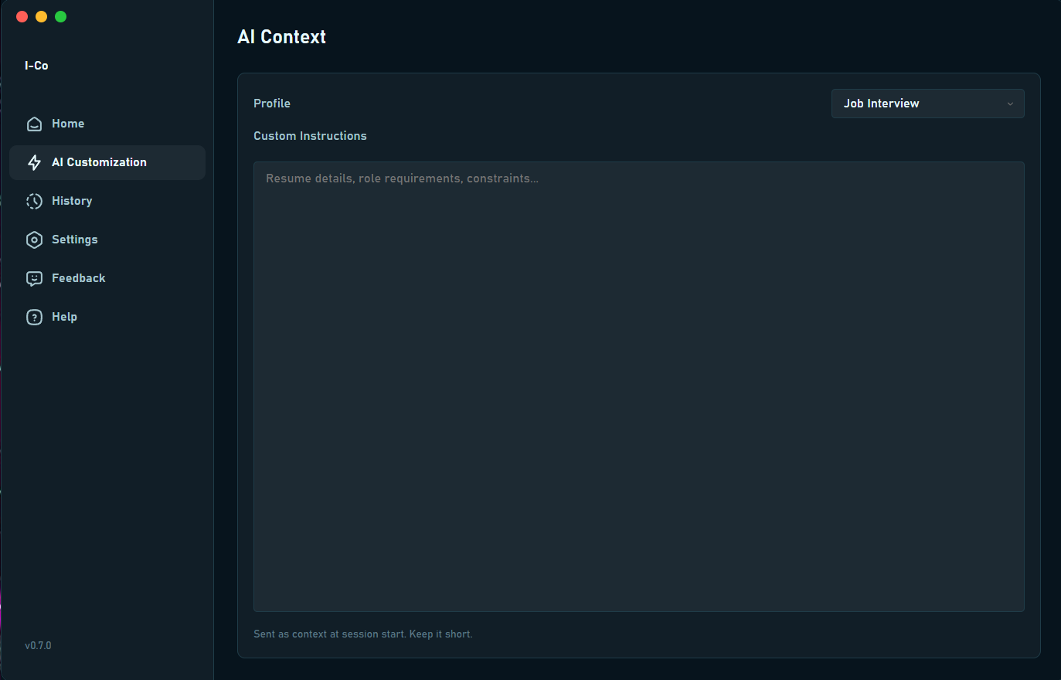Open the Feedback section label
The height and width of the screenshot is (680, 1061).
(x=79, y=278)
